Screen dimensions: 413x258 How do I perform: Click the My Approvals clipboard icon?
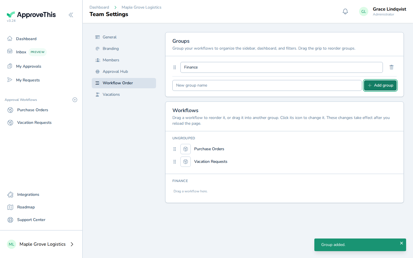[10, 66]
